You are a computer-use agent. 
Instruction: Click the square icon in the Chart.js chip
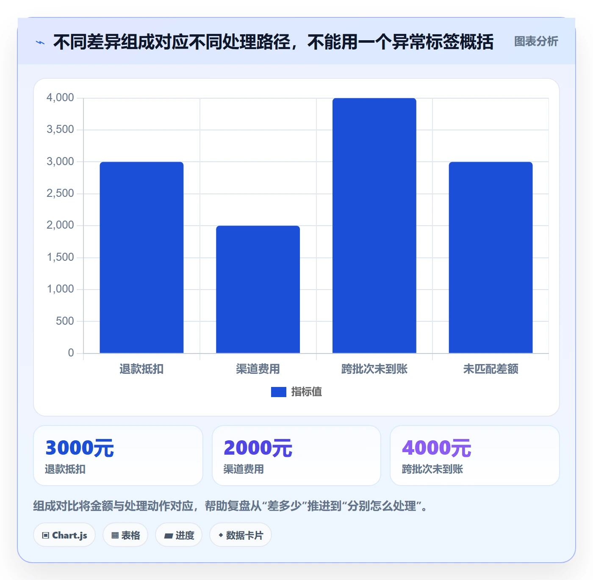(46, 536)
